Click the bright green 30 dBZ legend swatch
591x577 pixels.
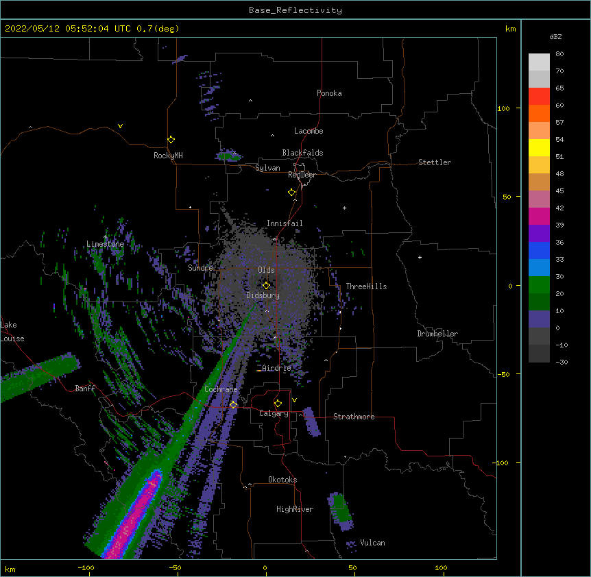pyautogui.click(x=539, y=285)
